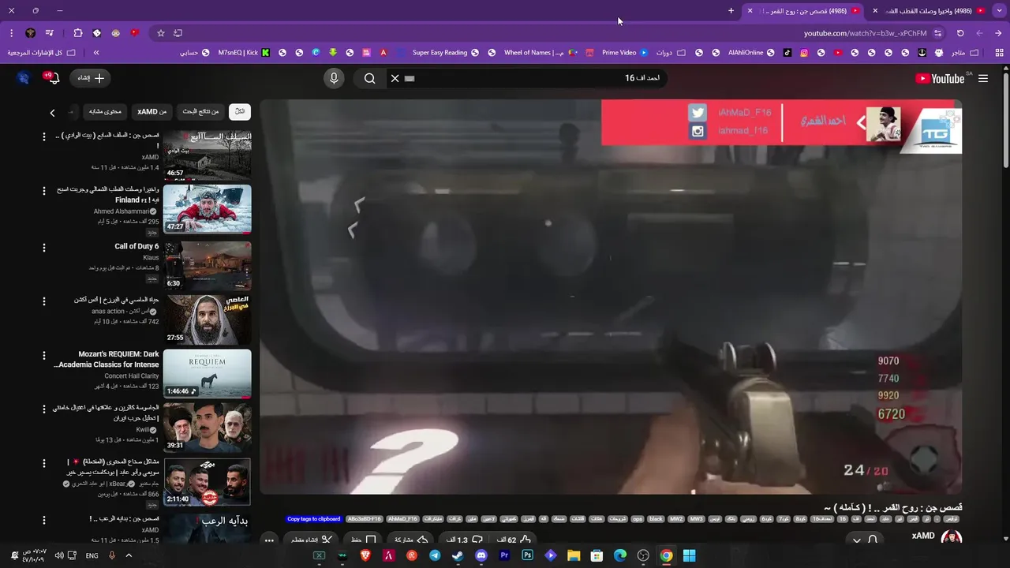The height and width of the screenshot is (568, 1010).
Task: Click 'Copy tags to clipboard' button
Action: click(x=313, y=519)
